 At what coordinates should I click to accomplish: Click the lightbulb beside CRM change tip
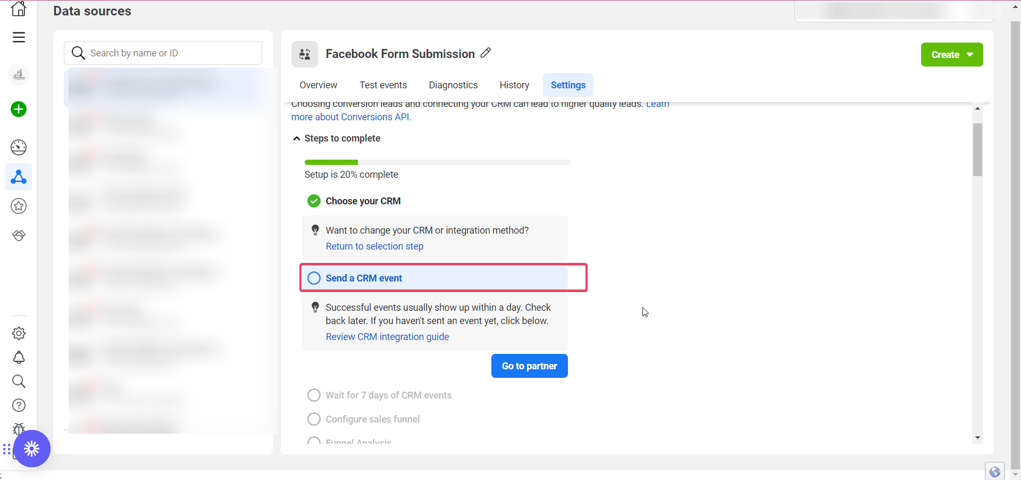tap(315, 230)
